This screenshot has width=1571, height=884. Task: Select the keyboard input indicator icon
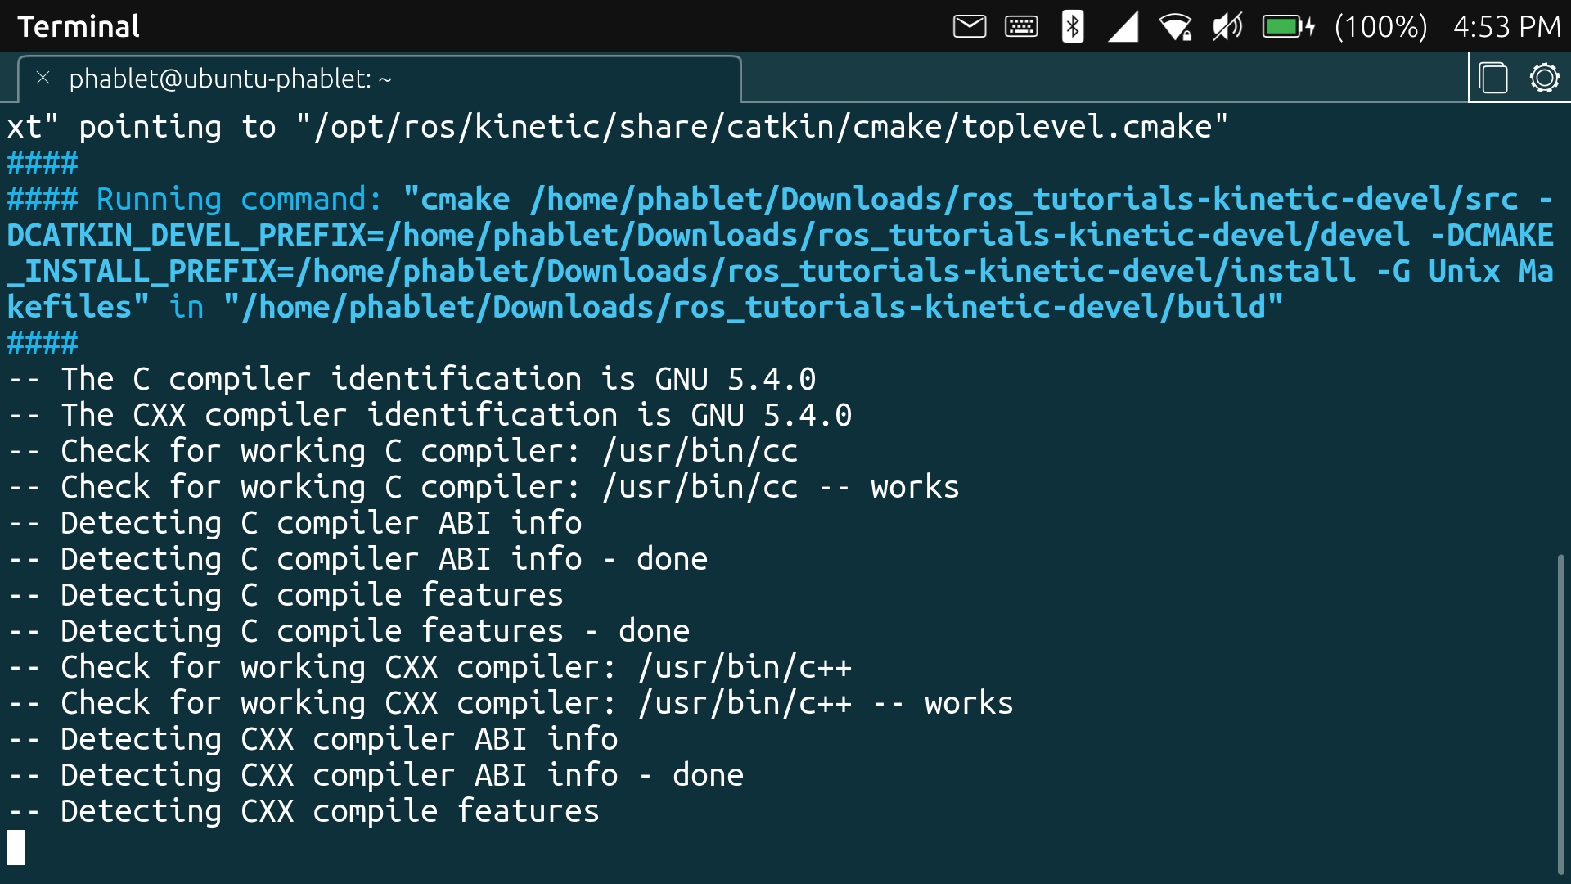(1020, 25)
